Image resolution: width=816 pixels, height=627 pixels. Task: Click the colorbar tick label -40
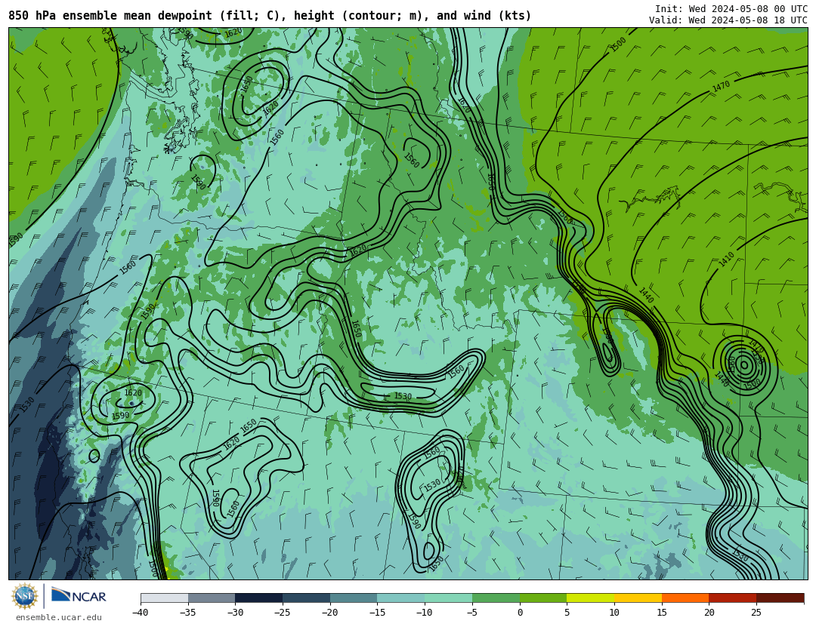coord(141,613)
